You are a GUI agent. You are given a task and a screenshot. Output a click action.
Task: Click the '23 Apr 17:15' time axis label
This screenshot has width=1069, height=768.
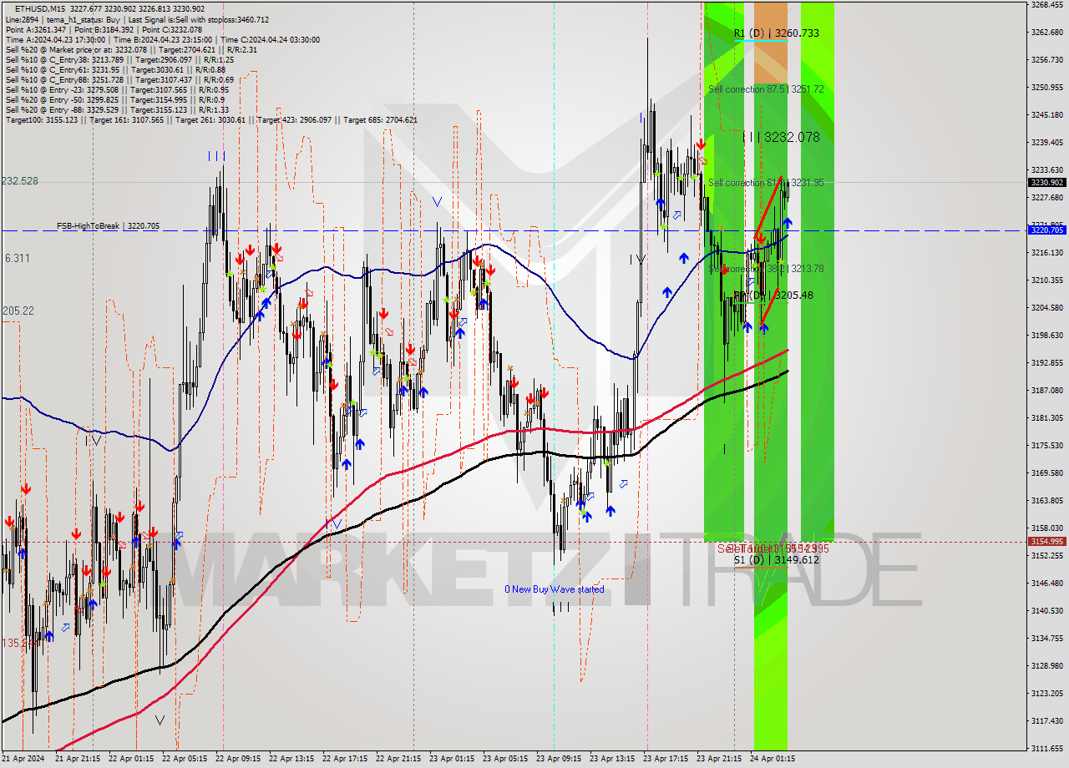click(666, 759)
